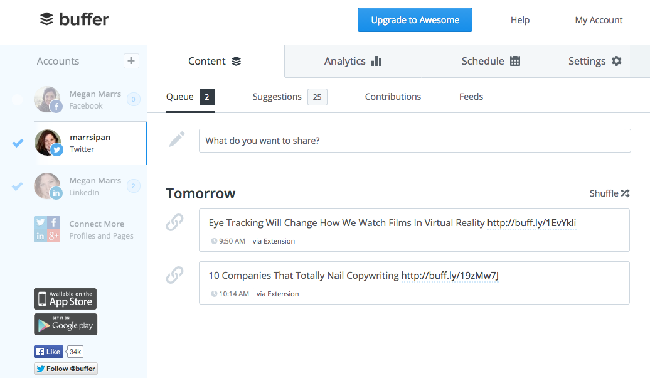This screenshot has width=650, height=378.
Task: Click the App Store badge
Action: [65, 299]
